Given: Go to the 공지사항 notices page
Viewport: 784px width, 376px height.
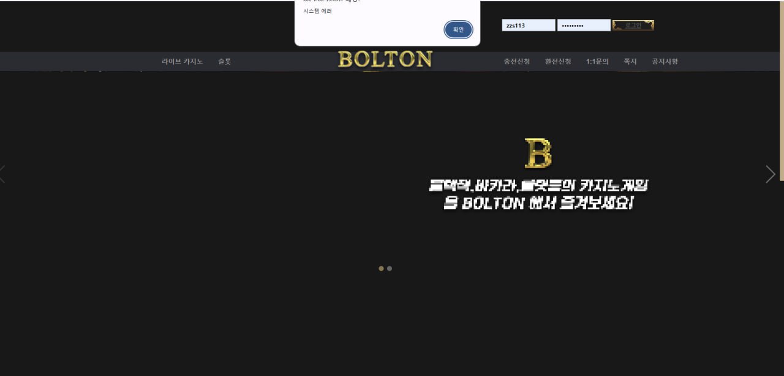Looking at the screenshot, I should pos(665,61).
